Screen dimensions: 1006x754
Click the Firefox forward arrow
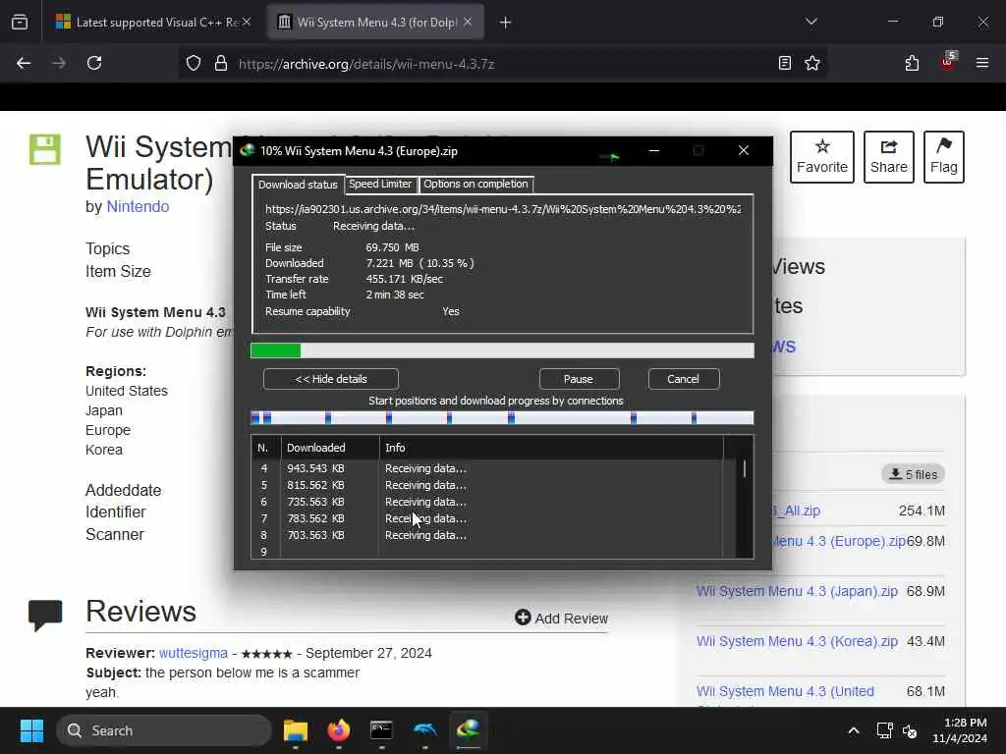(x=59, y=63)
